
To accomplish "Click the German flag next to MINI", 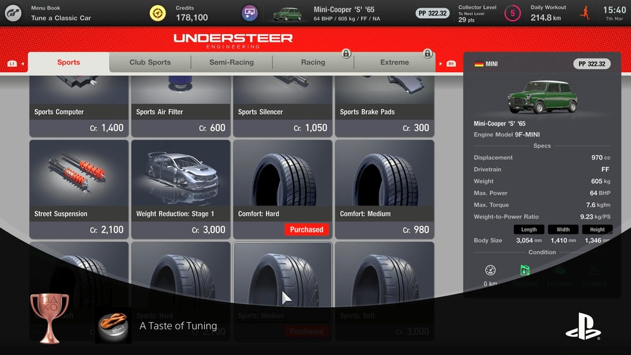I will [479, 64].
